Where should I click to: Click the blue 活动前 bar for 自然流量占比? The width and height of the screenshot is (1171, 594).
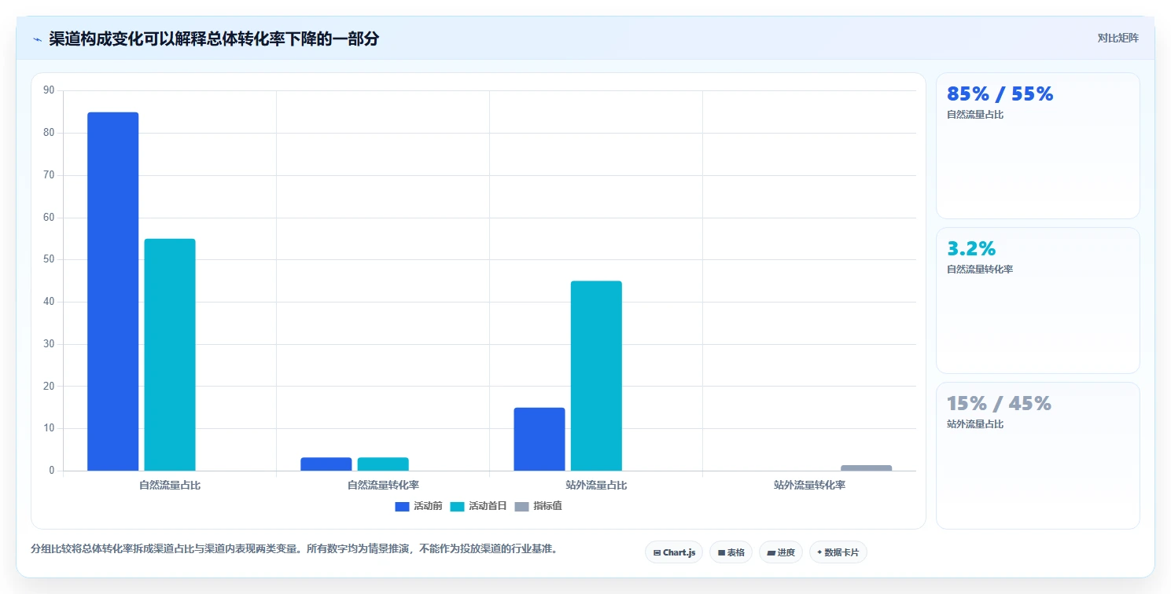coord(112,291)
